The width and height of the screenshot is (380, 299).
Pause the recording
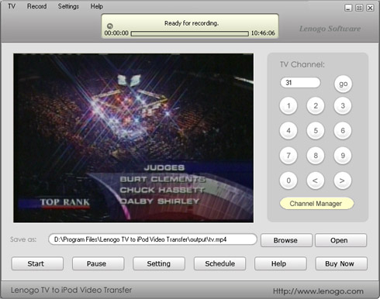[98, 263]
